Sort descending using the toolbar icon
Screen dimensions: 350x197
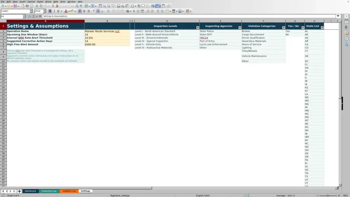click(x=109, y=6)
